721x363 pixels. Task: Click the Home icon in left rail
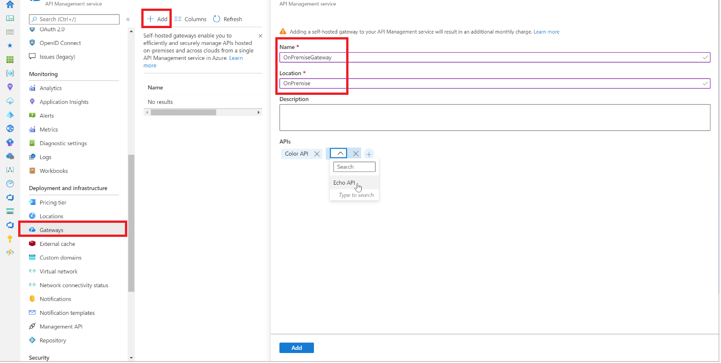pos(10,5)
